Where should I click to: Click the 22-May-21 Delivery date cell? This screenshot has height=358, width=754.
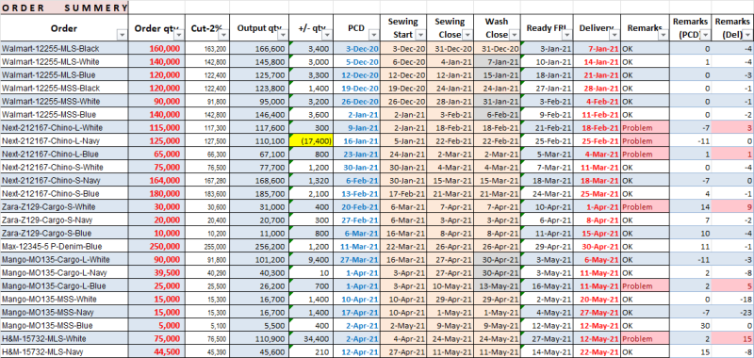(597, 351)
